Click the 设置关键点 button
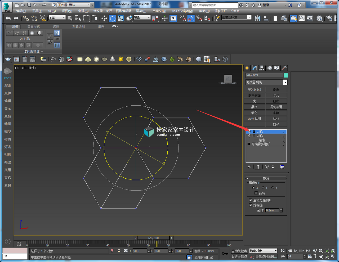The height and width of the screenshot is (262, 339). [x=239, y=256]
